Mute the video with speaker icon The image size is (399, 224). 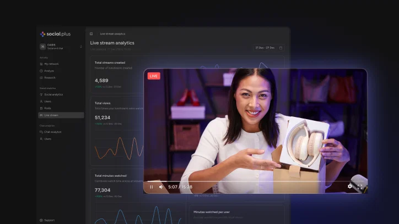[161, 187]
